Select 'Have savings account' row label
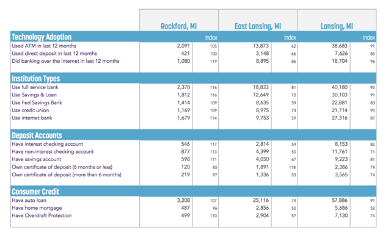This screenshot has width=391, height=233. [x=37, y=159]
